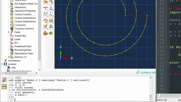This screenshot has width=181, height=102.
Task: Click the model tree vertical scrollbar thumb
Action: (39, 30)
